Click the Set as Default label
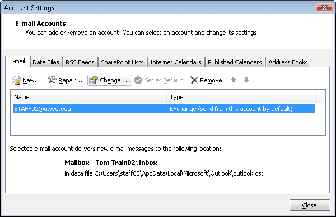 tap(164, 80)
